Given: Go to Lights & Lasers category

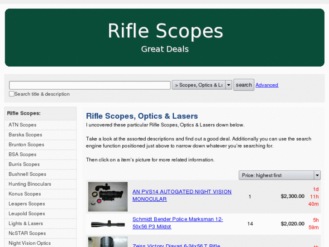Looking at the screenshot, I should coord(26,223).
